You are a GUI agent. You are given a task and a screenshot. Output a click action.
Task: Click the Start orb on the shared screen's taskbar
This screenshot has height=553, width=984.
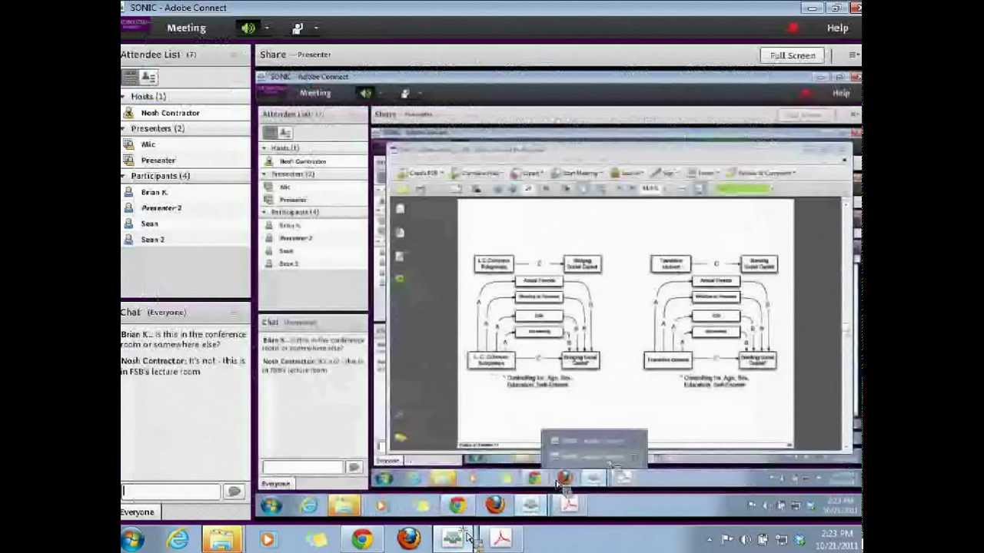click(271, 505)
